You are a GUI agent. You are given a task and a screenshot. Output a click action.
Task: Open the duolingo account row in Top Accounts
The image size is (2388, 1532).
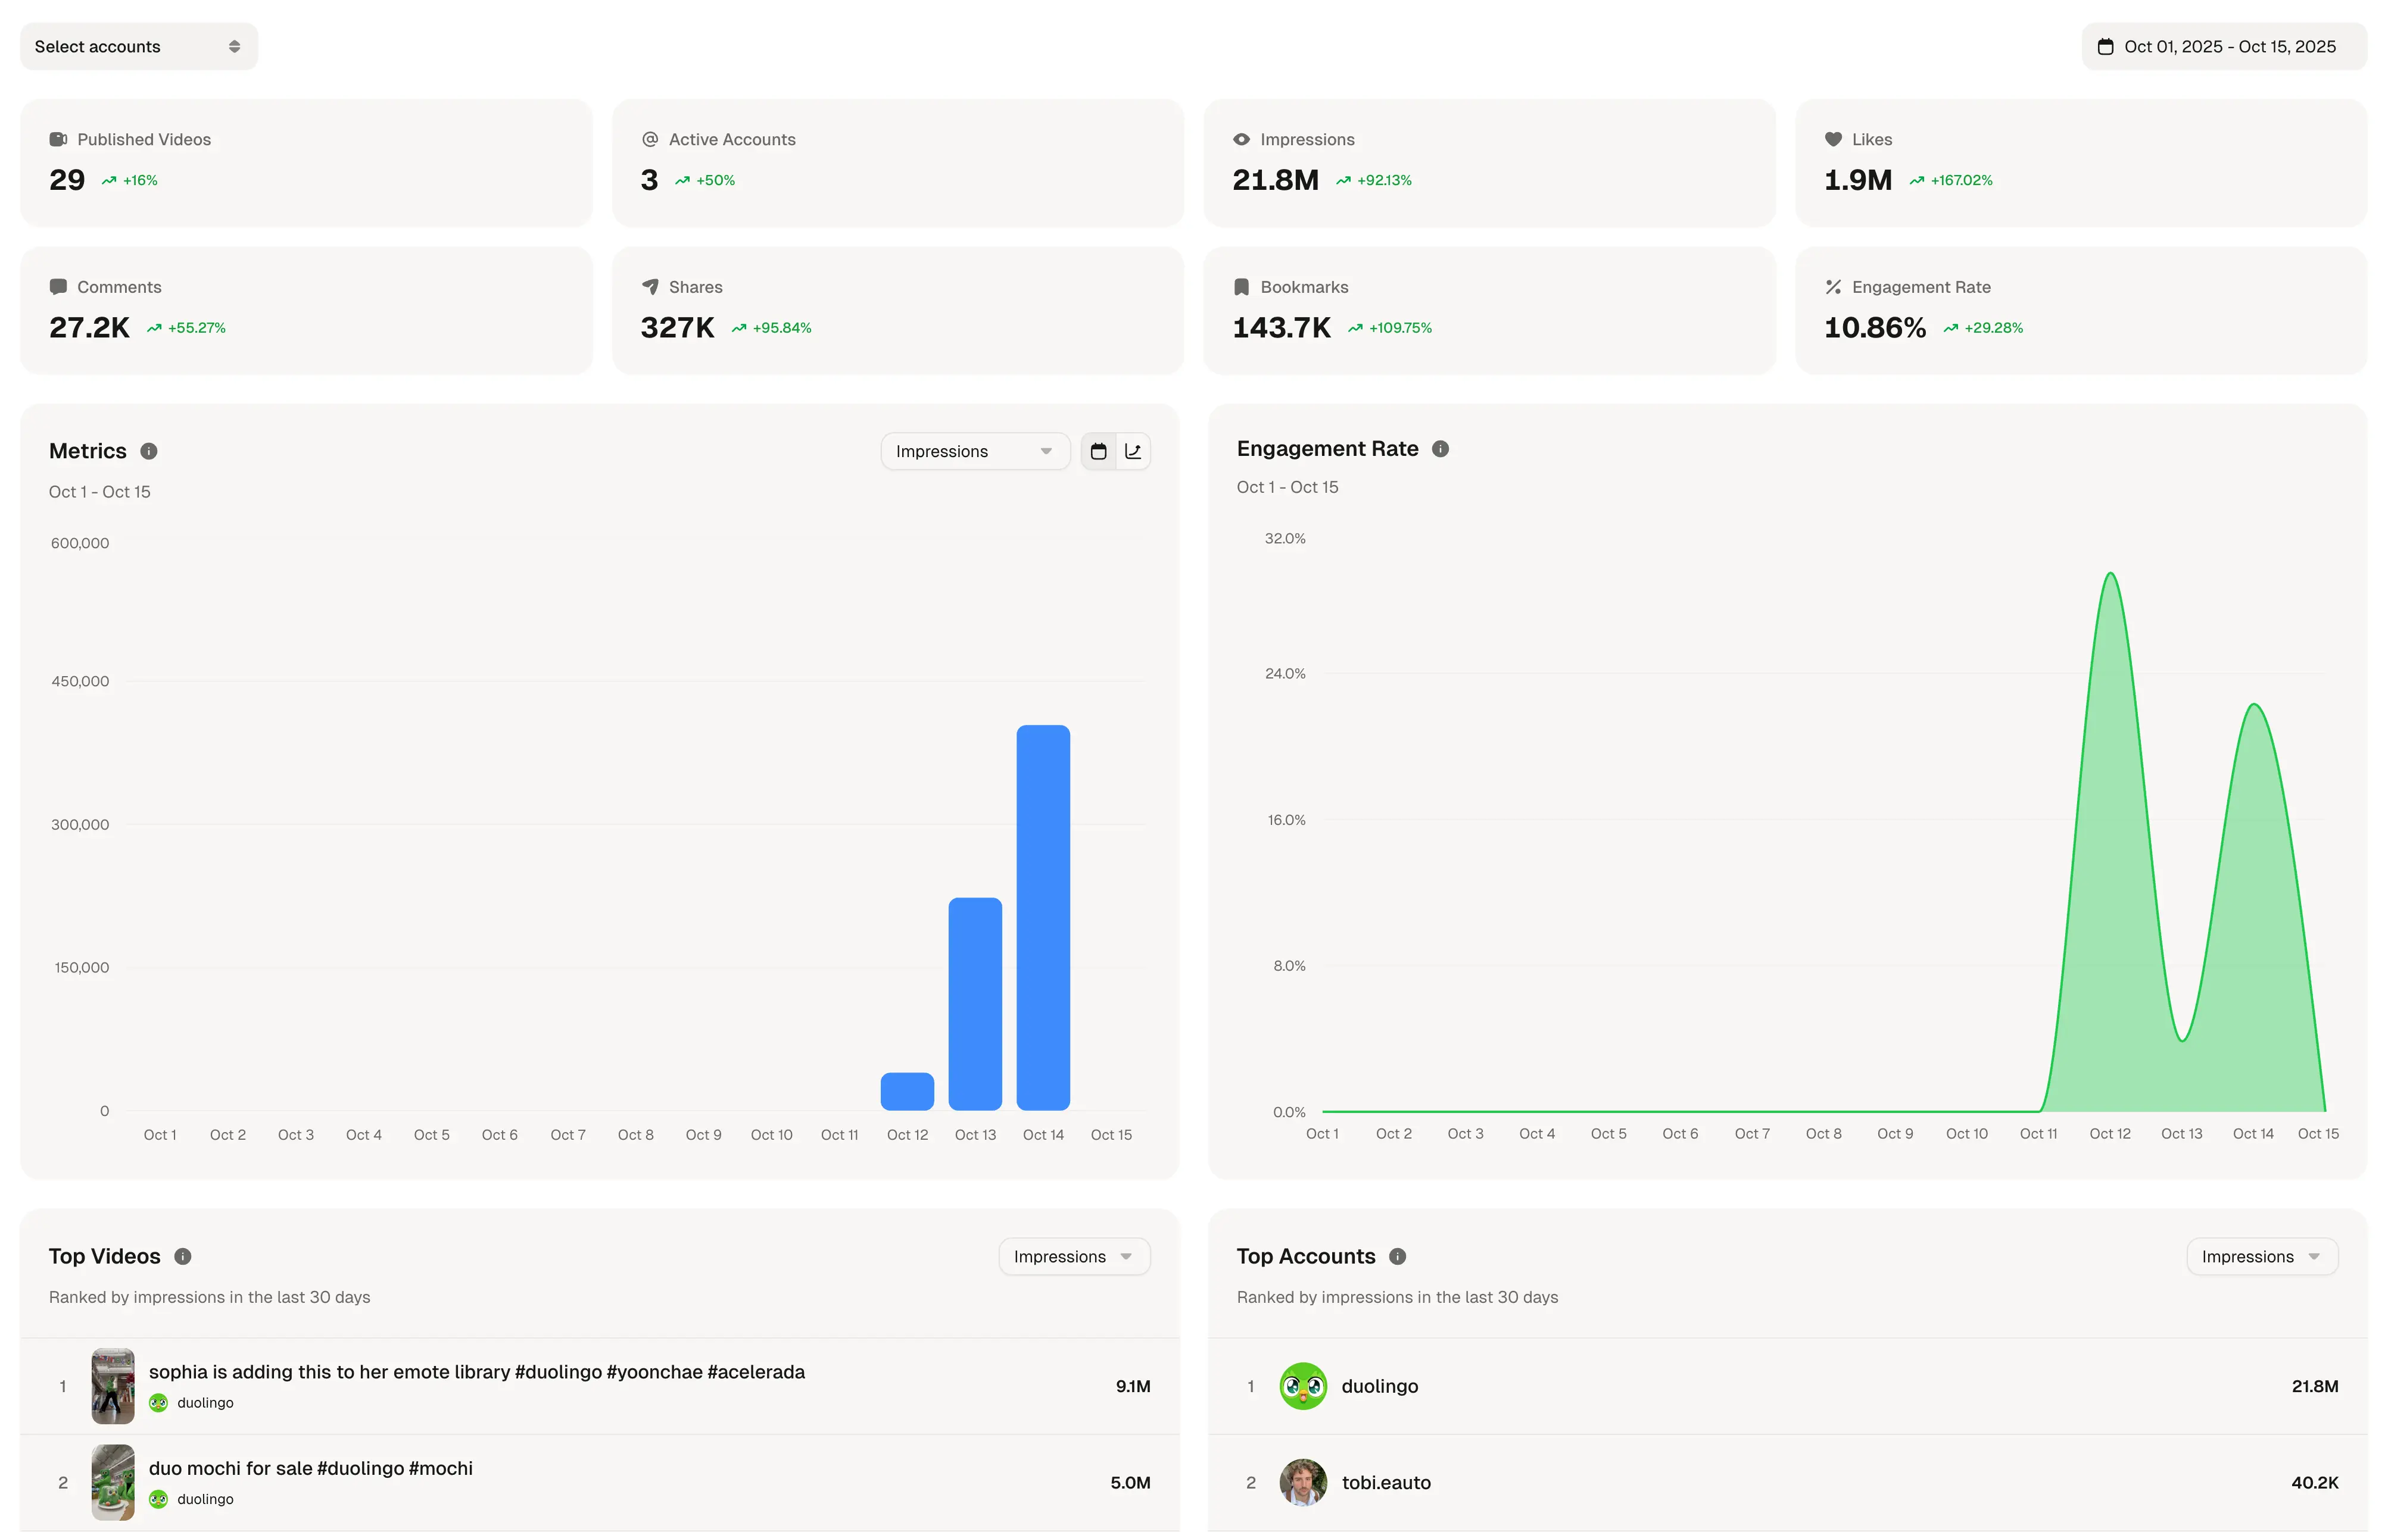[x=1380, y=1386]
